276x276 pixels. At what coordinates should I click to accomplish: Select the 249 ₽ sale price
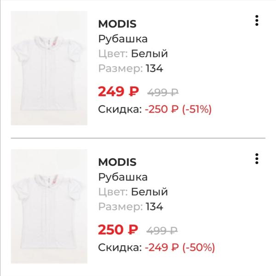[118, 91]
